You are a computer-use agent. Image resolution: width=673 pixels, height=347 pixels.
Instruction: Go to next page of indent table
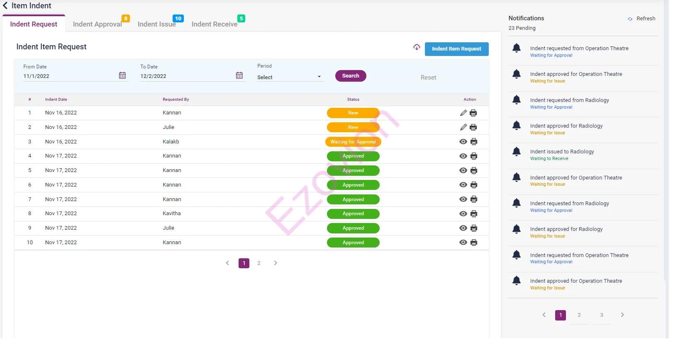[276, 263]
